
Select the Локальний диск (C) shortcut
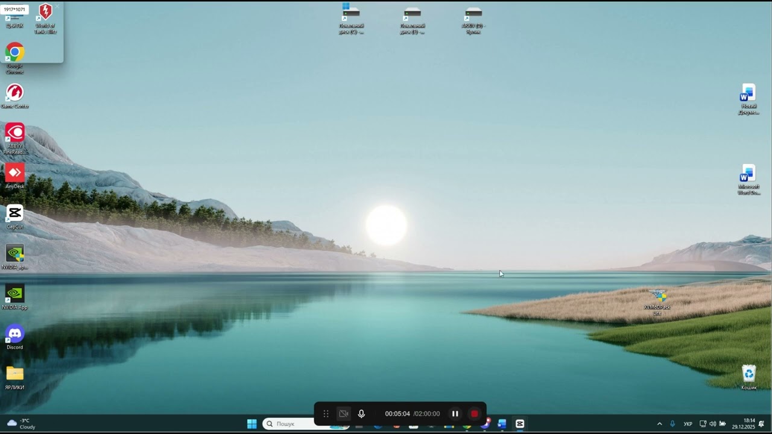pyautogui.click(x=351, y=19)
